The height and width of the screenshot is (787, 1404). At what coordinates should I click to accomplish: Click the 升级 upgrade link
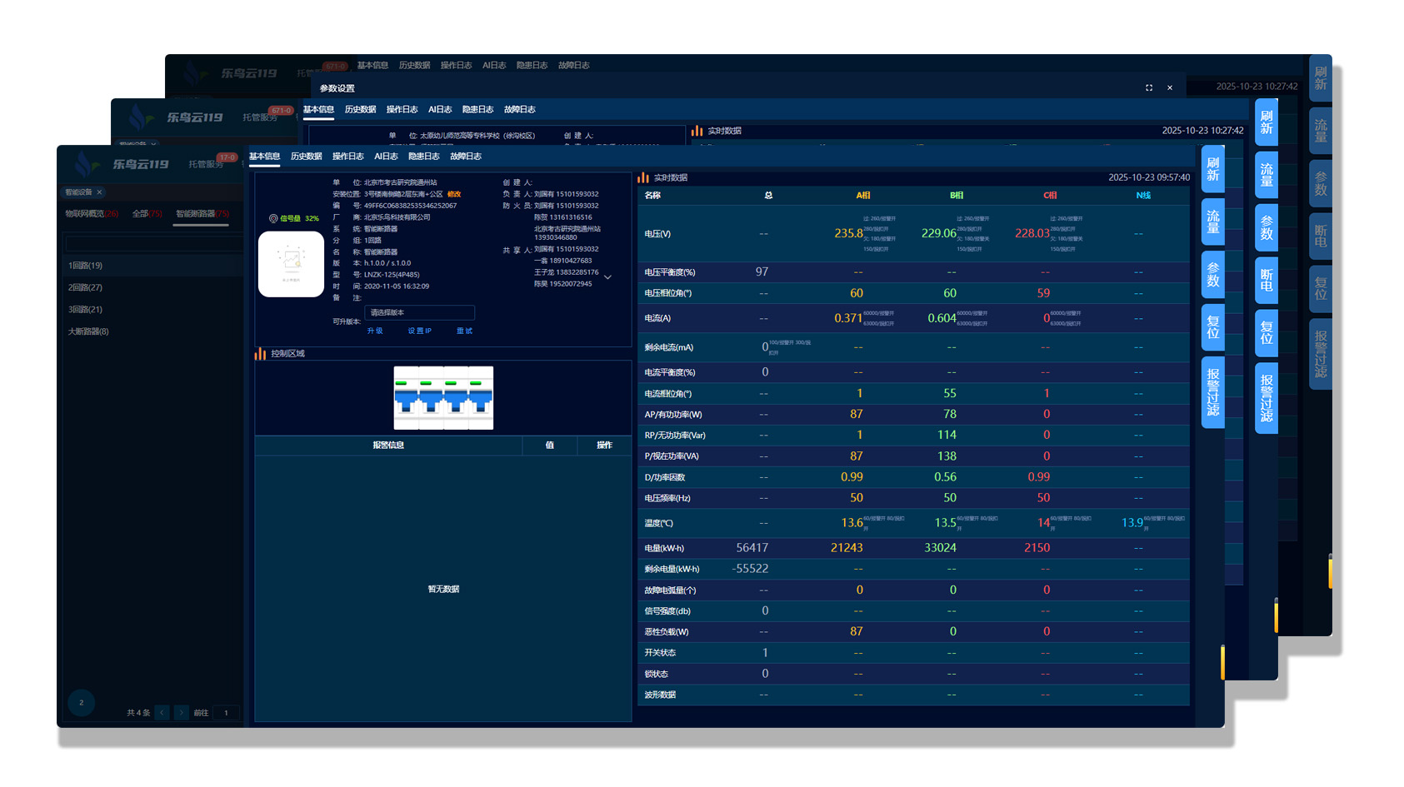[x=375, y=331]
